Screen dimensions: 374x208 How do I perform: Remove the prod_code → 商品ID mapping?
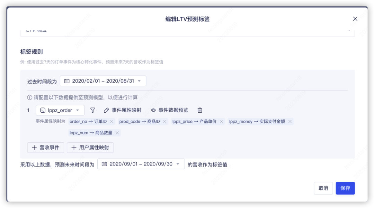coord(164,121)
